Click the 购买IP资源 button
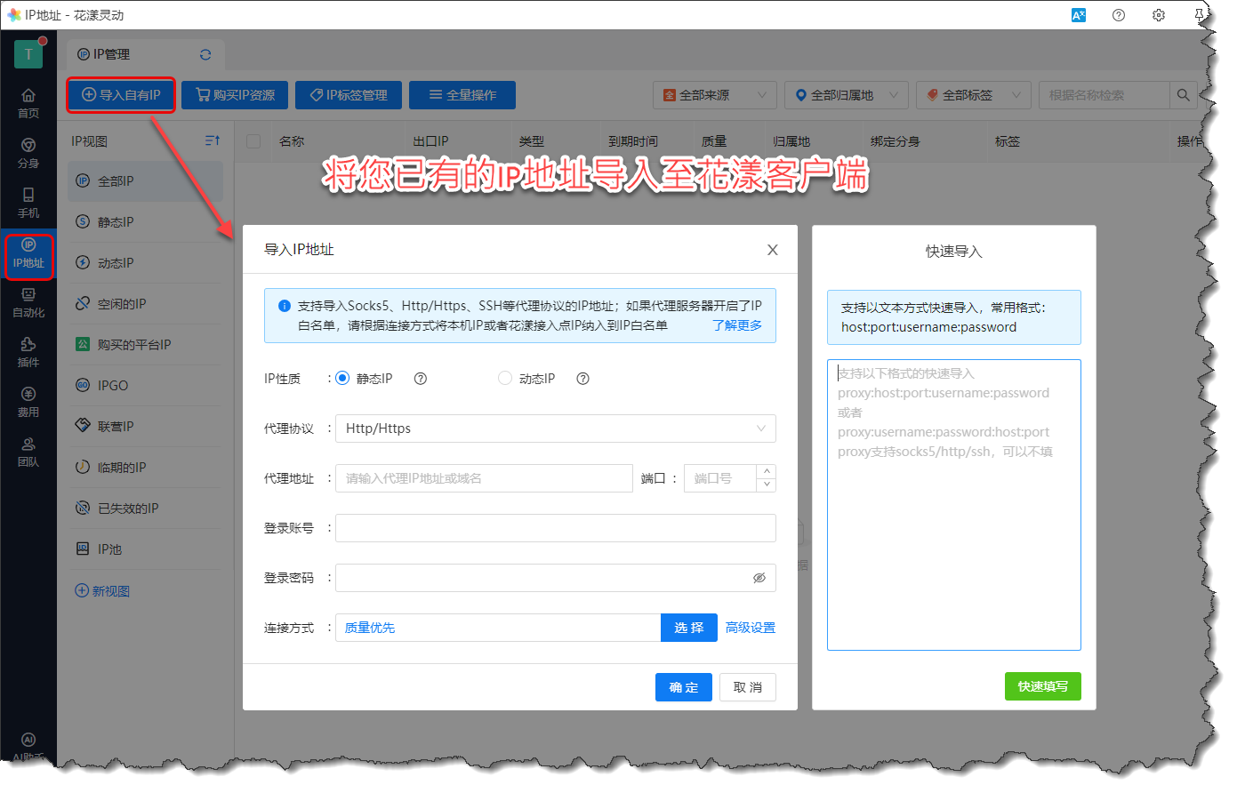 point(235,95)
